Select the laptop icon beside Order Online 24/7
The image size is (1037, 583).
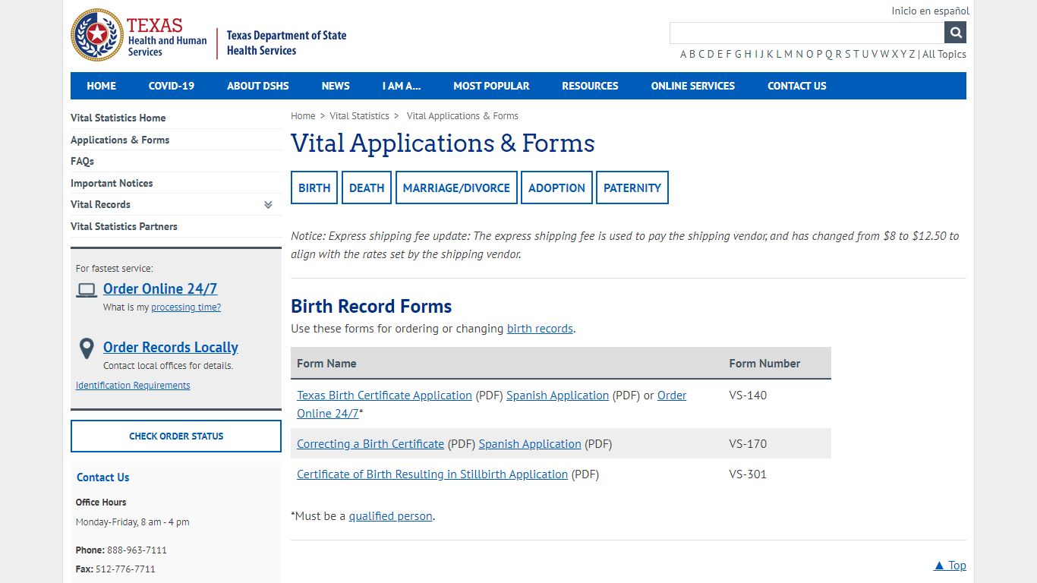click(86, 288)
